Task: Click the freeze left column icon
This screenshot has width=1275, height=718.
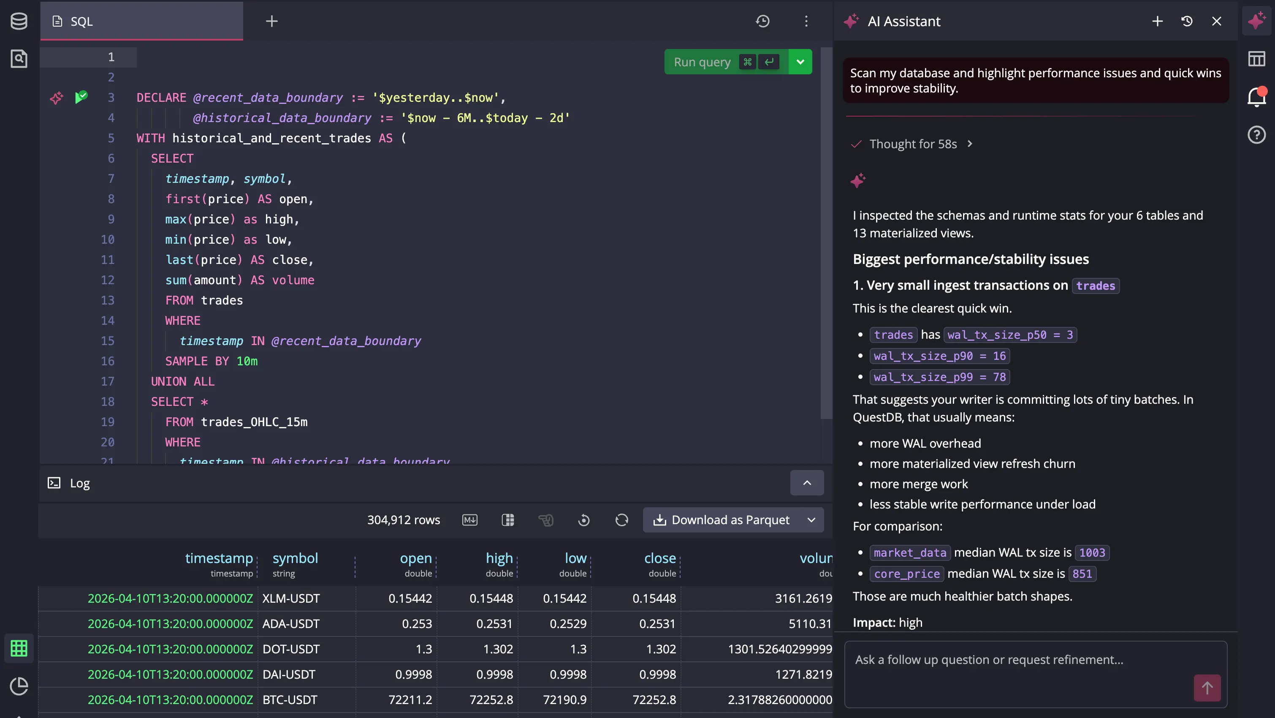Action: click(x=508, y=520)
